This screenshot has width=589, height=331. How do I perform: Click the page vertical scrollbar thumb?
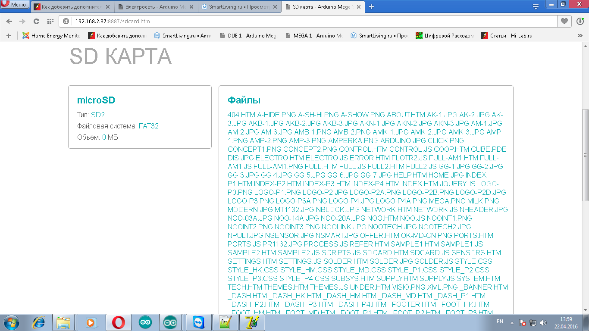[x=585, y=154]
